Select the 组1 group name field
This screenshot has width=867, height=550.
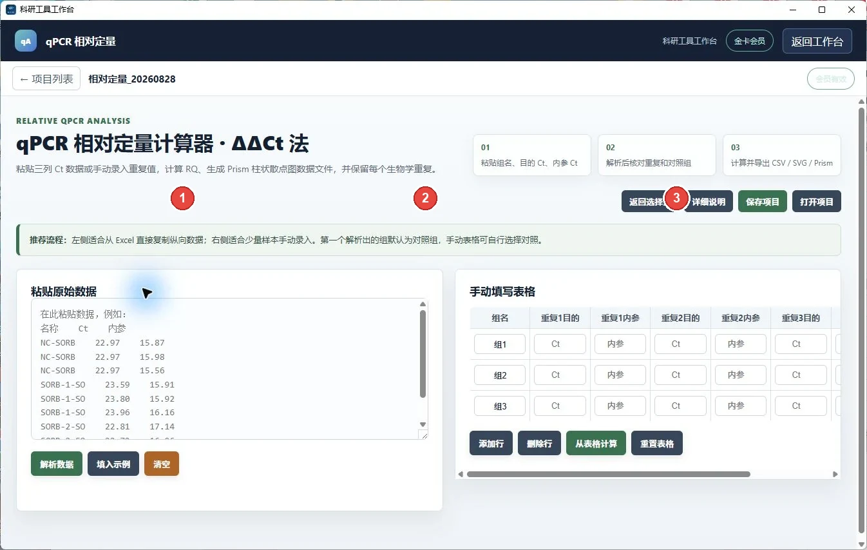pyautogui.click(x=500, y=344)
